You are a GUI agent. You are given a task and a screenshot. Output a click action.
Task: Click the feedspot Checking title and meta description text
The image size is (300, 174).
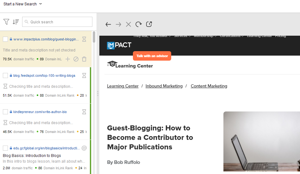click(41, 86)
